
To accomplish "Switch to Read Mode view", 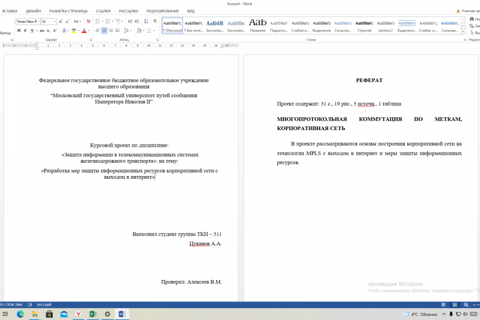I will click(x=443, y=305).
